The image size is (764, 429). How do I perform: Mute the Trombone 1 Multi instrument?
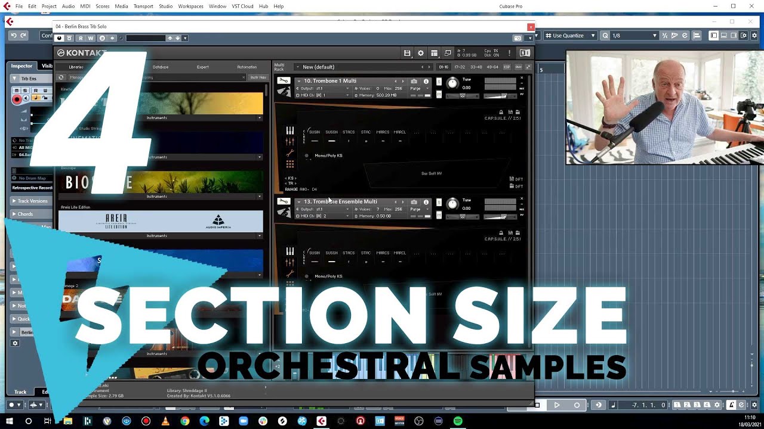(x=439, y=94)
